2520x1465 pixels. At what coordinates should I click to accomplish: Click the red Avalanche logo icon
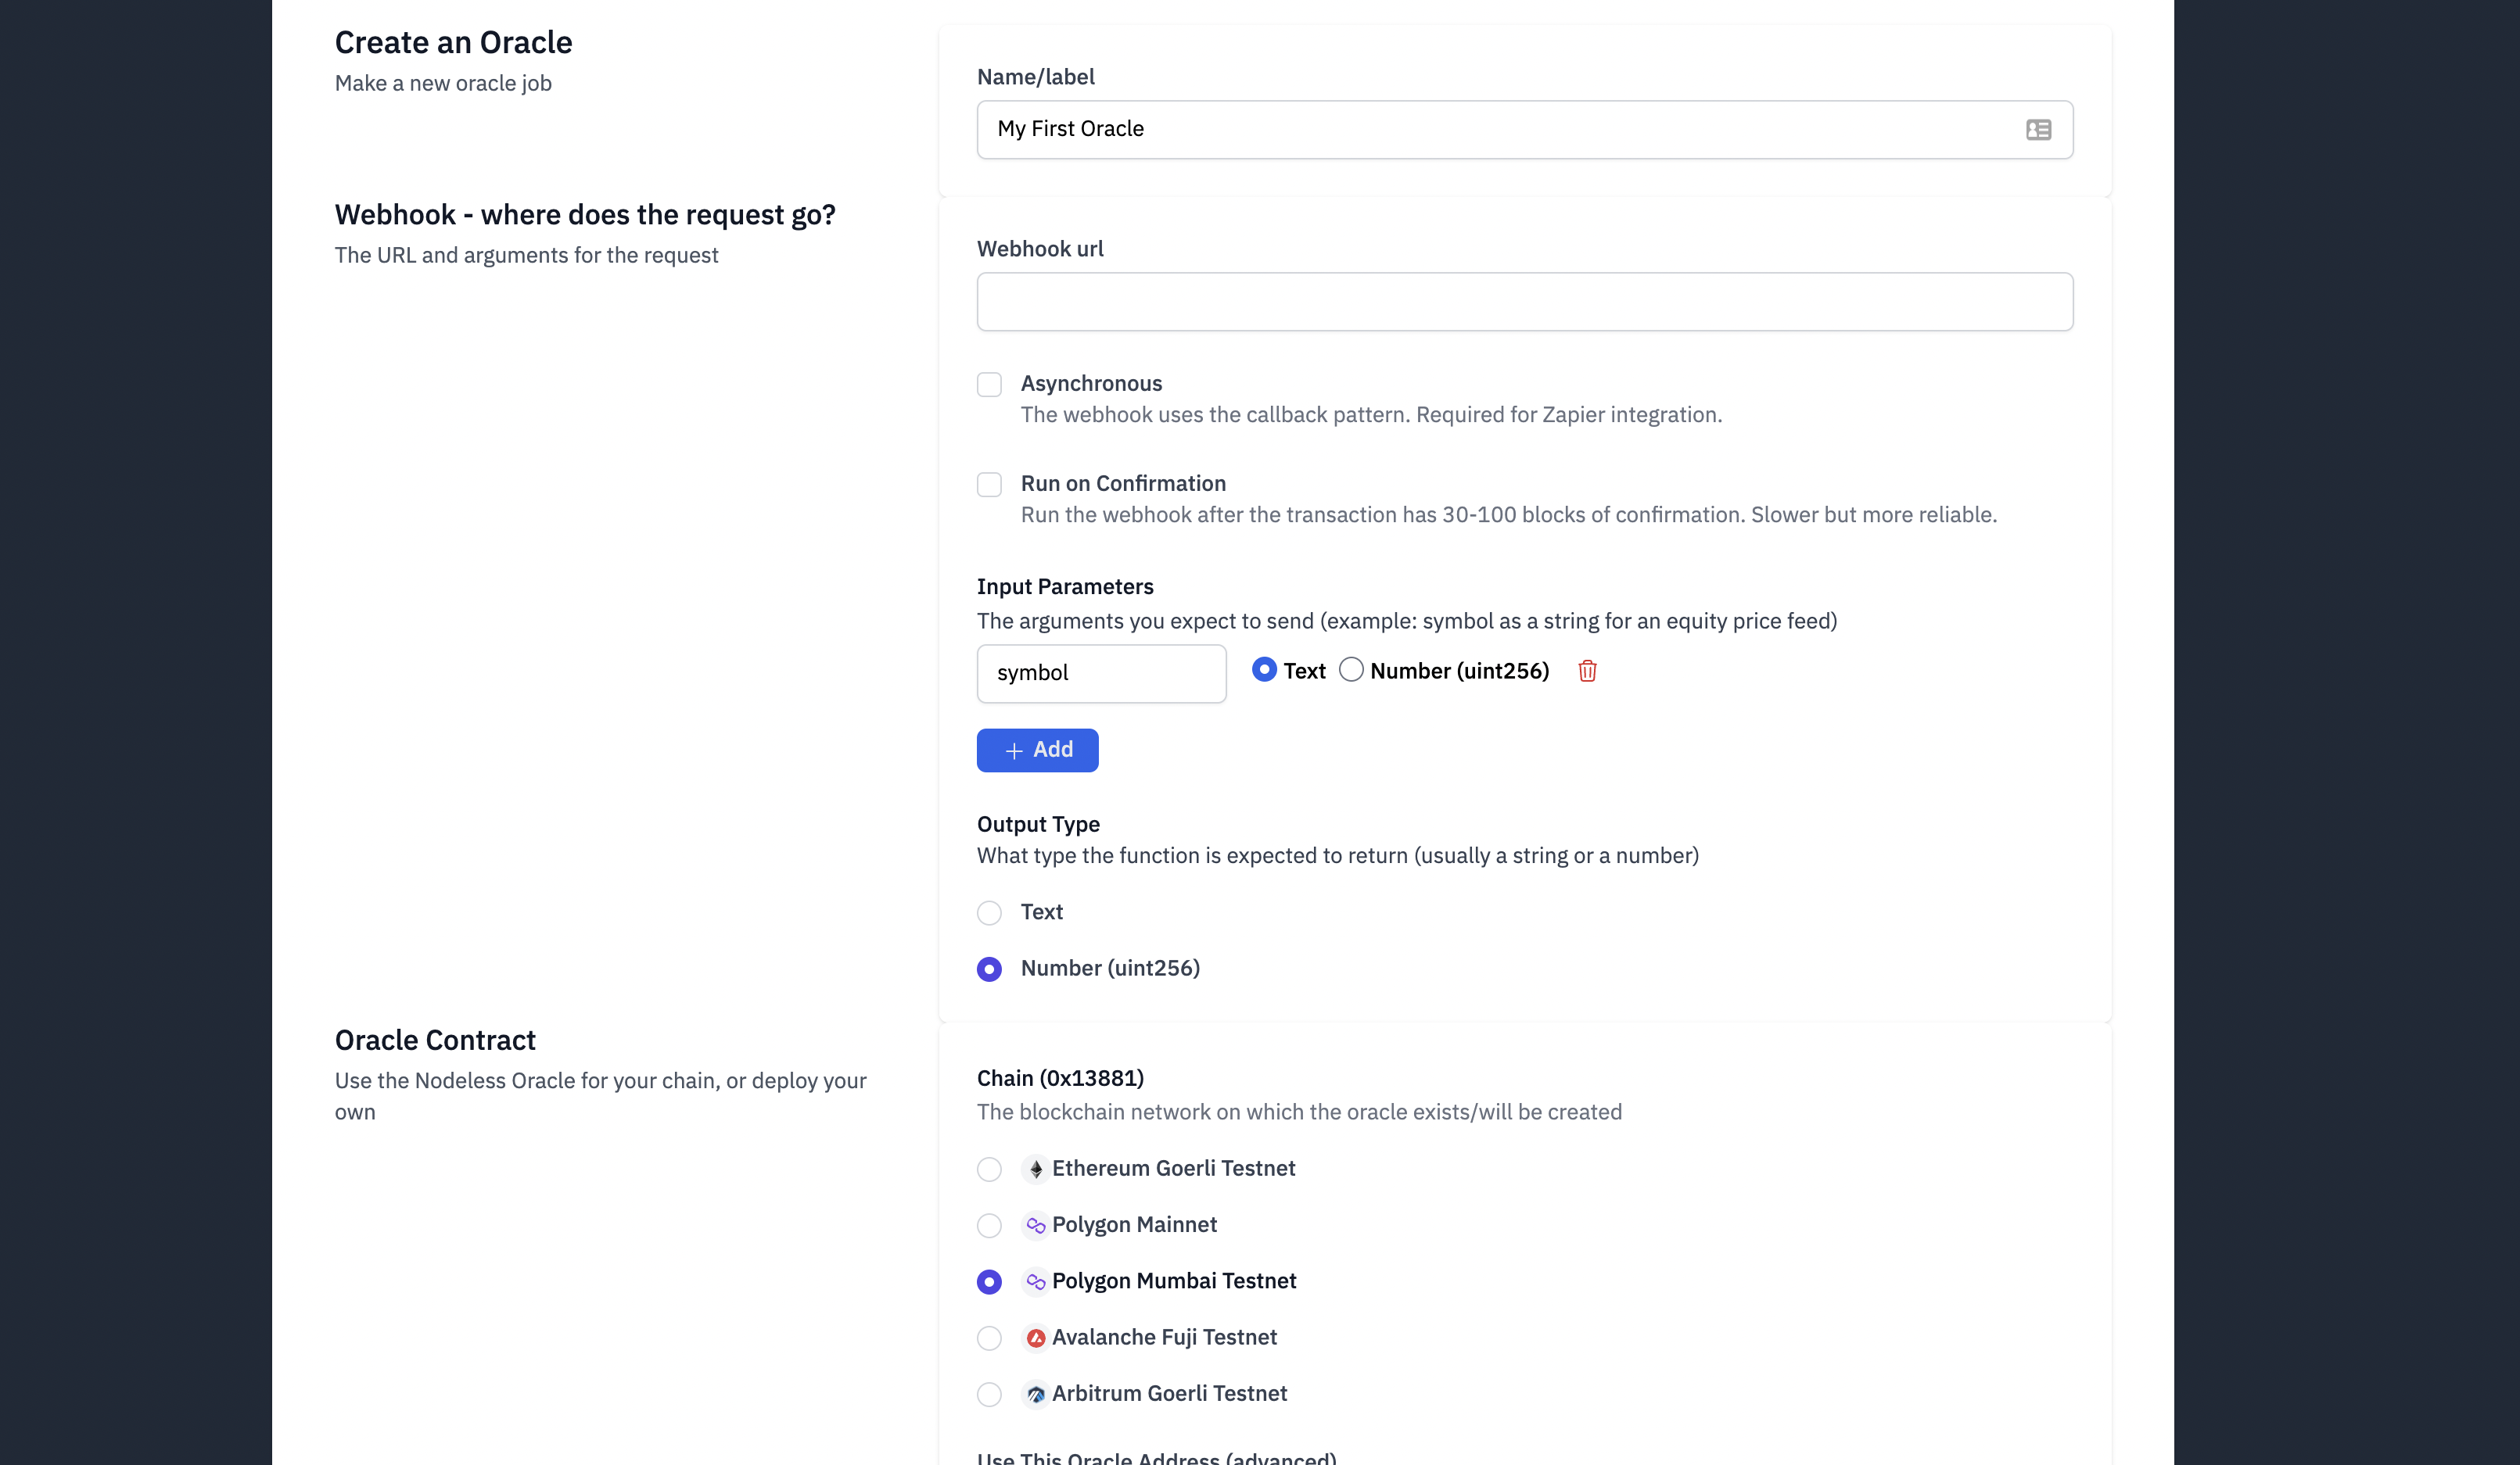click(1035, 1337)
